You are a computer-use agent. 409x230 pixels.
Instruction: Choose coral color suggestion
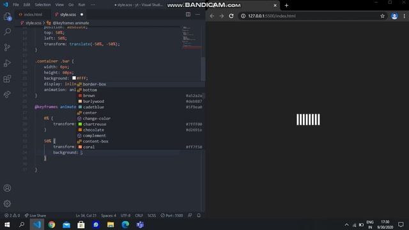[140, 147]
